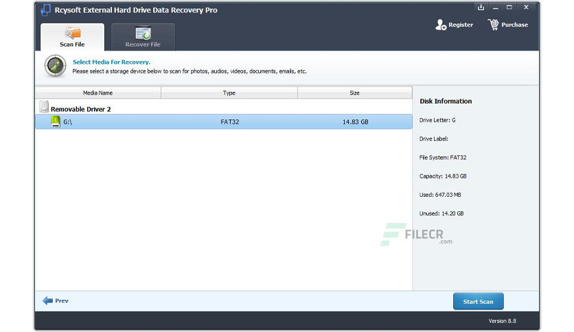The image size is (574, 332).
Task: Click the Purchase label
Action: (x=514, y=25)
